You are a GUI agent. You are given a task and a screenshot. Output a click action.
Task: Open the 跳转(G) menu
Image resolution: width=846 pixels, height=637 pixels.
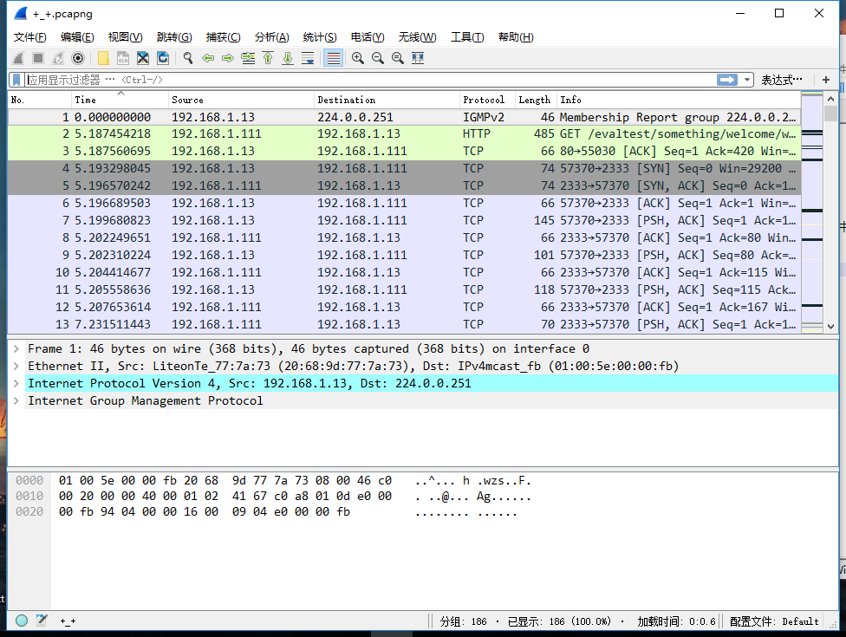[x=174, y=37]
